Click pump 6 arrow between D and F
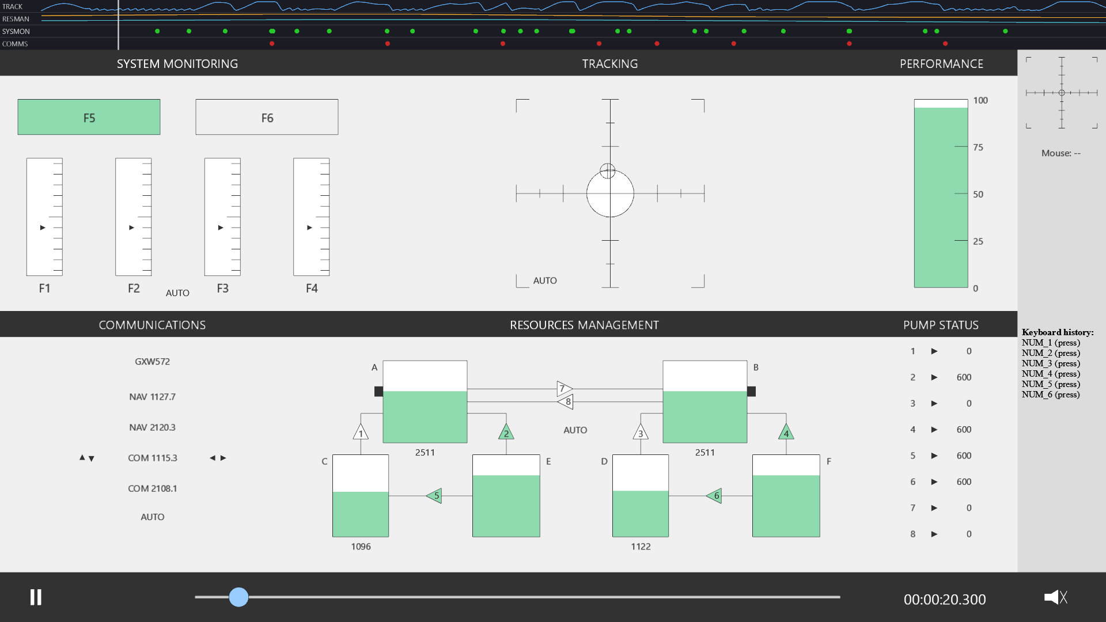 tap(714, 495)
